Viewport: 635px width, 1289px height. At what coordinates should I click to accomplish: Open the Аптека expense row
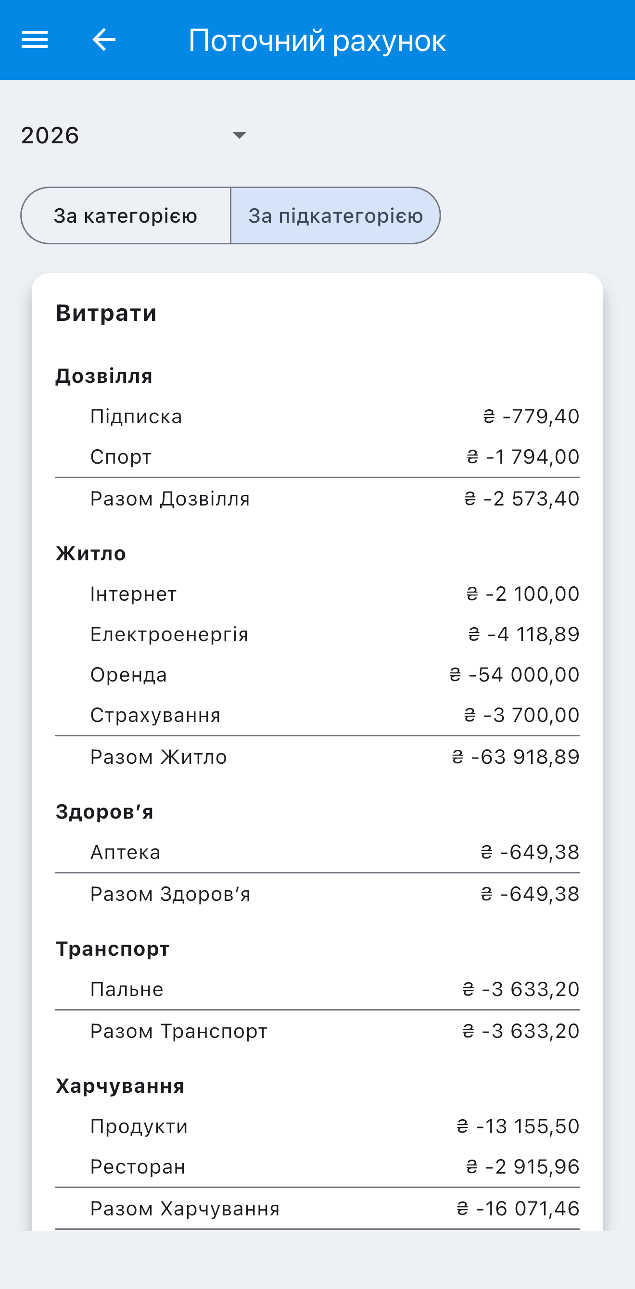(317, 852)
